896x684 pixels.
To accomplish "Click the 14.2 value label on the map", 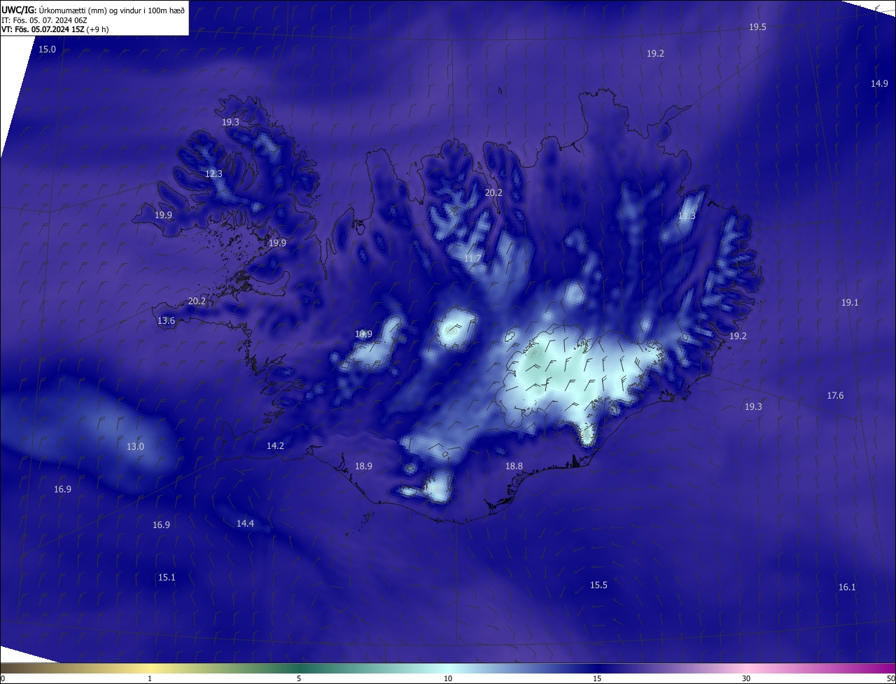I will click(x=275, y=446).
